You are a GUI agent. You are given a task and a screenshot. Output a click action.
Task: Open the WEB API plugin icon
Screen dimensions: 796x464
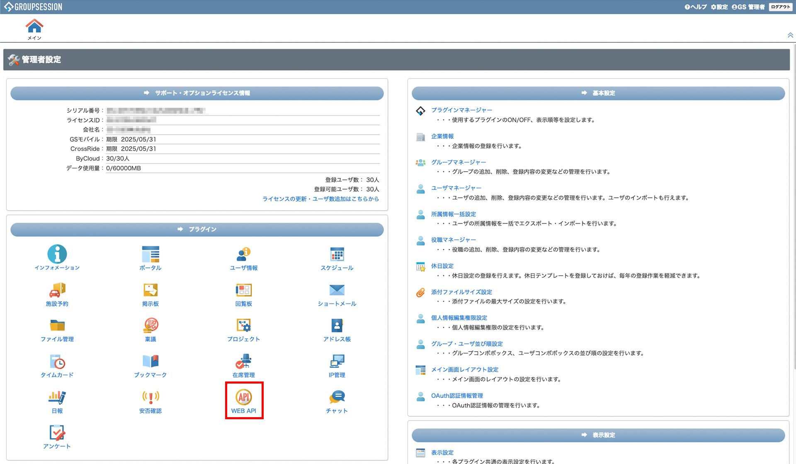click(x=244, y=397)
